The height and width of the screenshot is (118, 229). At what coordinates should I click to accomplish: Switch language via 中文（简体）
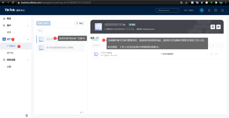click(189, 10)
